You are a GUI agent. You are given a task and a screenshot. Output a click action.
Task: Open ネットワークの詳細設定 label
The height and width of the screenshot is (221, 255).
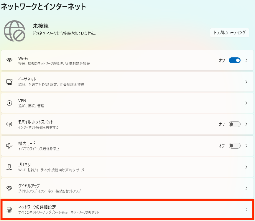click(x=37, y=207)
